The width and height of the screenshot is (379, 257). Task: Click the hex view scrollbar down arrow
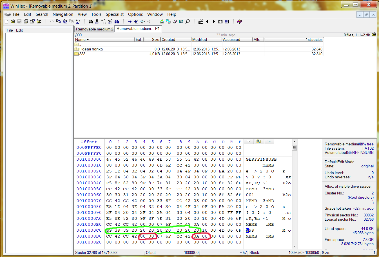295,246
